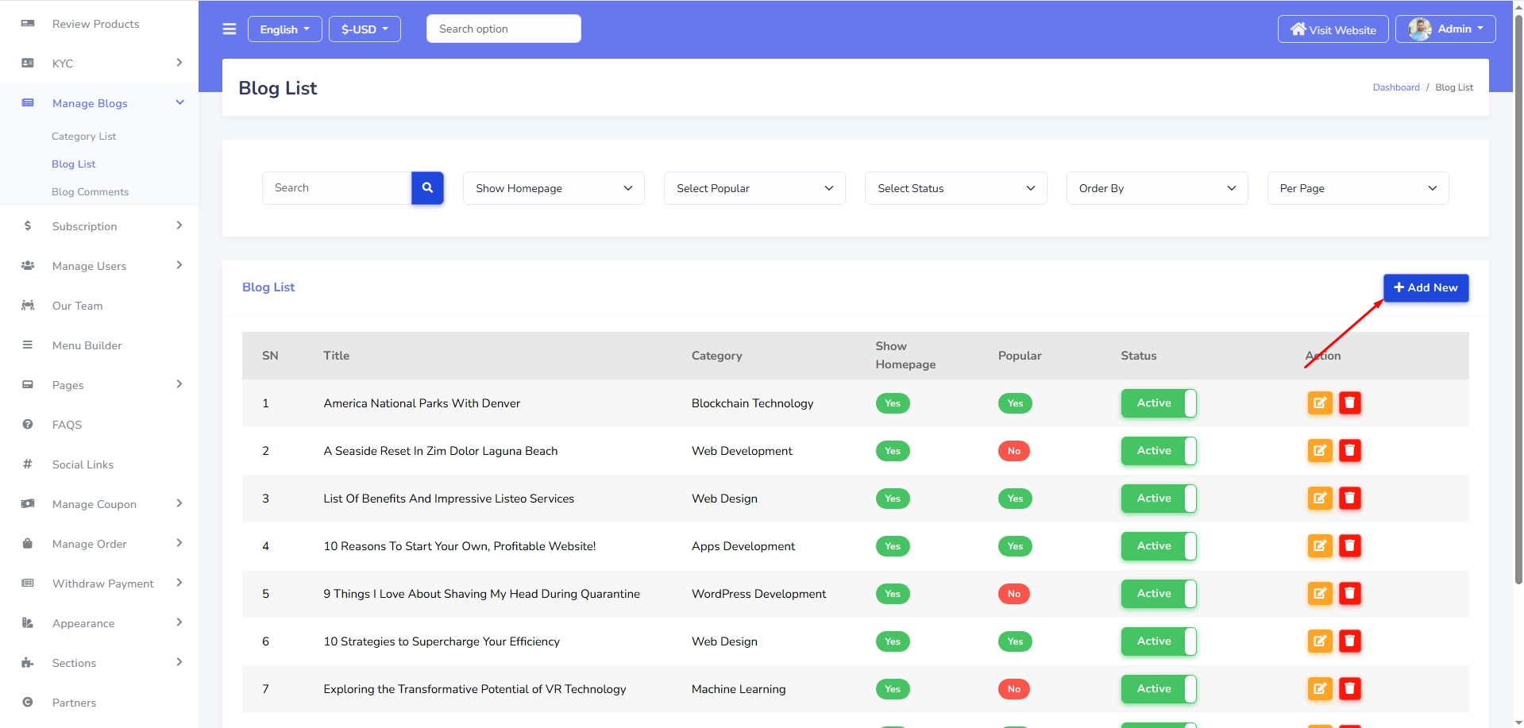Viewport: 1524px width, 728px height.
Task: Delete the America National Parks With Denver blog
Action: (1350, 403)
